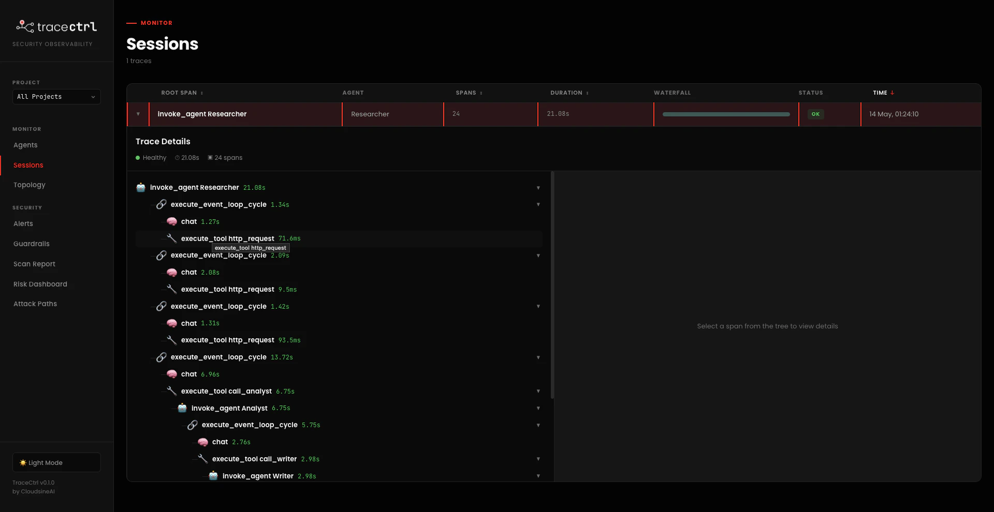Click robot icon of invoke_agent Writer
Image resolution: width=994 pixels, height=512 pixels.
[213, 476]
